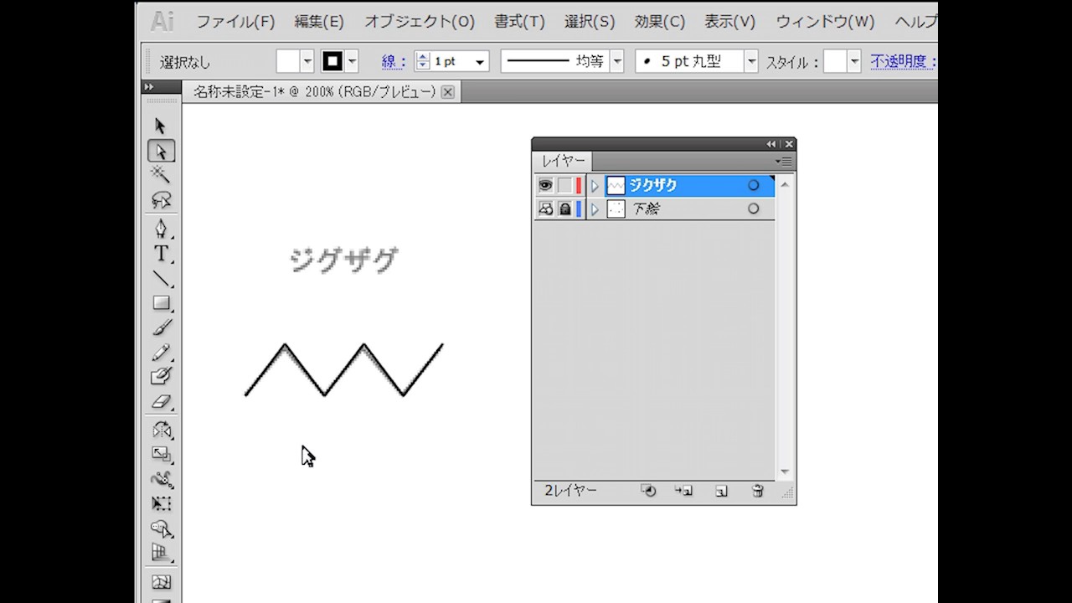Toggle lock box of ジグザグ layer

point(565,185)
